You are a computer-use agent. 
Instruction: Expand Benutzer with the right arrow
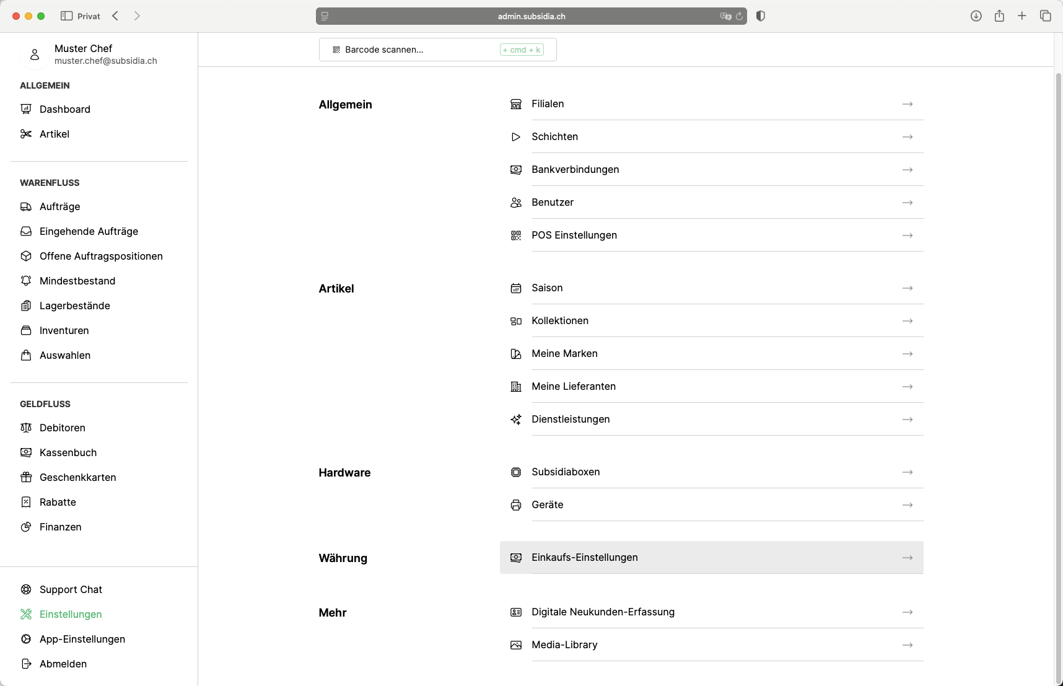908,203
